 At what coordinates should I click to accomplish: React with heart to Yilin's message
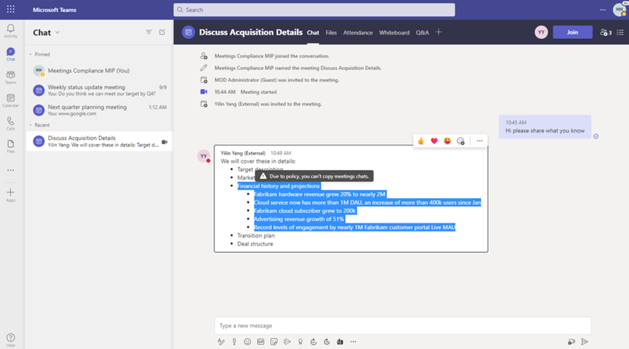[x=434, y=141]
